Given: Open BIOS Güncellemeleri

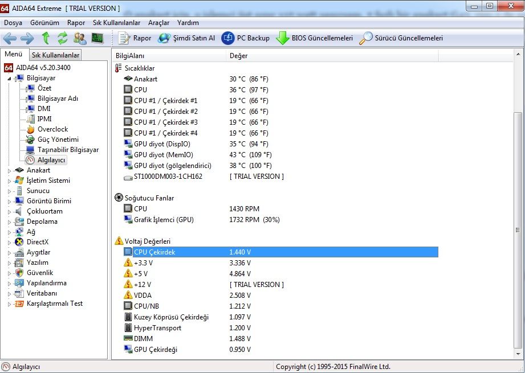Looking at the screenshot, I should point(315,38).
